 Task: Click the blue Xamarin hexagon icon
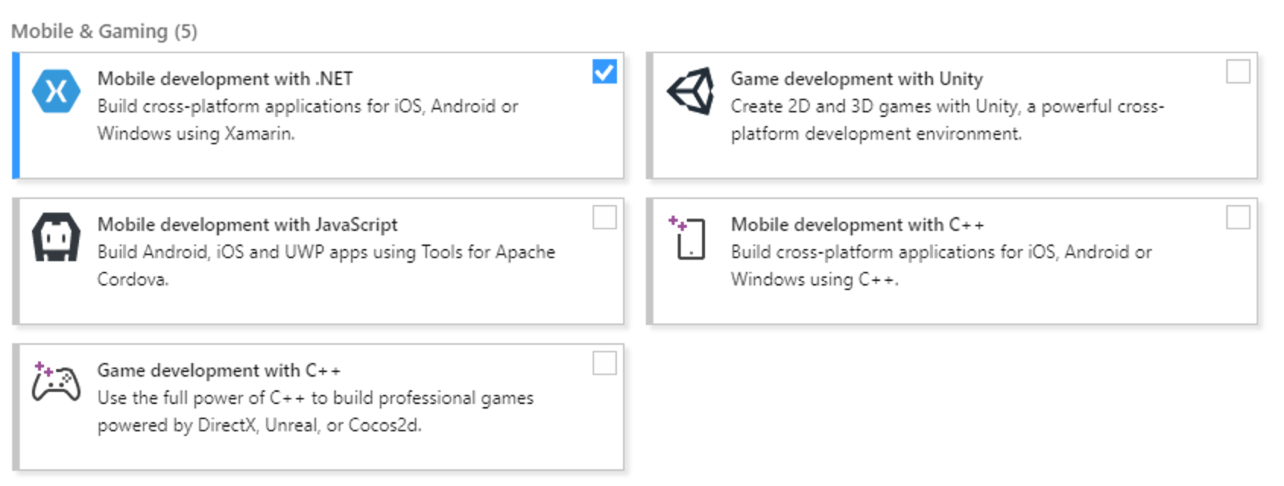pos(56,91)
